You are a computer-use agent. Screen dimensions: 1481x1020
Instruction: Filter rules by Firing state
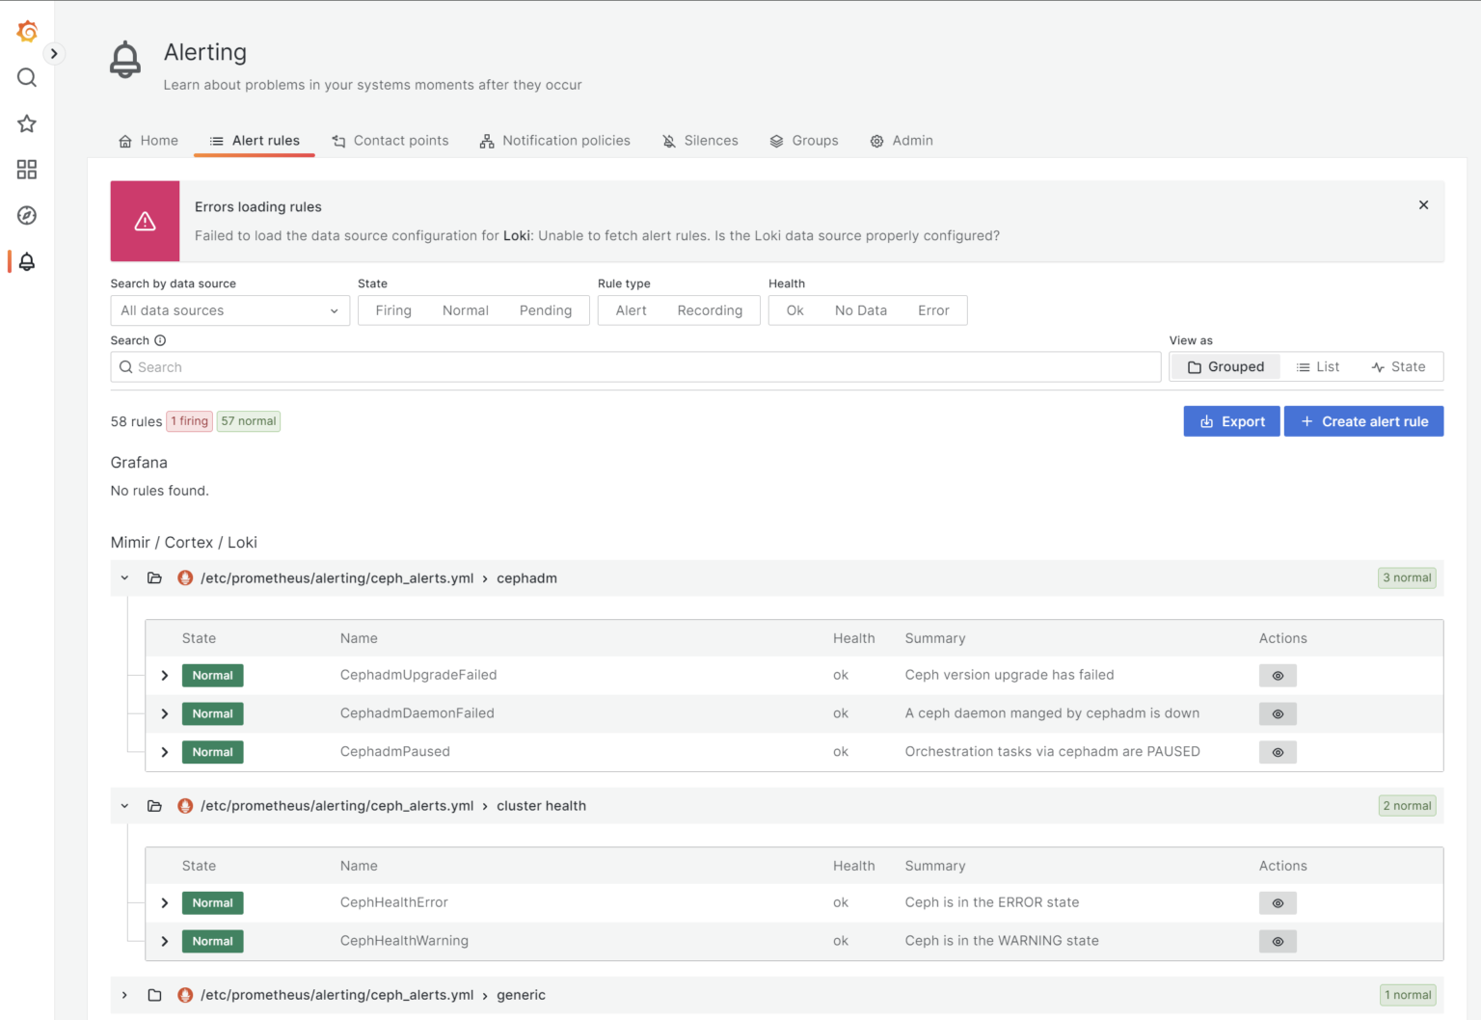coord(393,310)
